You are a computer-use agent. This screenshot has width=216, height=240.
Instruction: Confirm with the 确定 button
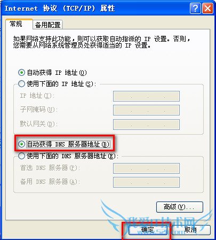coord(148,230)
